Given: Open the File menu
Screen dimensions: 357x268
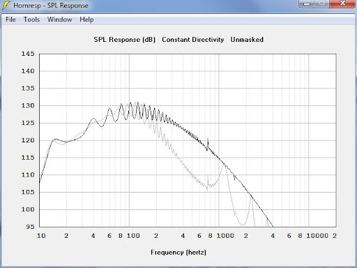Looking at the screenshot, I should pyautogui.click(x=10, y=20).
